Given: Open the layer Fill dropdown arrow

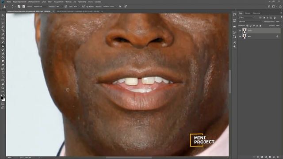Looking at the screenshot, I should (281, 26).
